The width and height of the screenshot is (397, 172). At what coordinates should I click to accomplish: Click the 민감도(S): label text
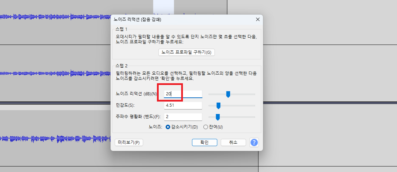coord(125,105)
